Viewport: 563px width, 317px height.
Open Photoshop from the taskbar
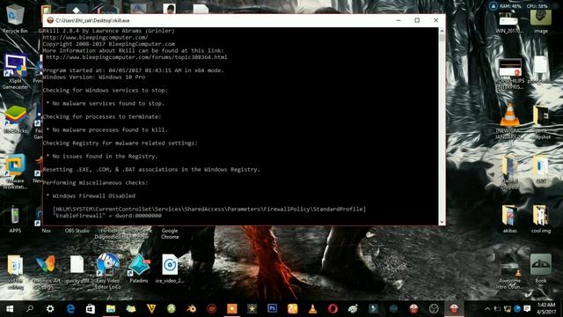[272, 308]
